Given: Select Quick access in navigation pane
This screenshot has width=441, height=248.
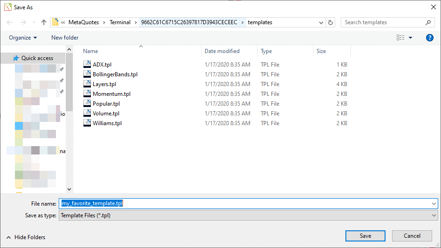Looking at the screenshot, I should click(37, 58).
